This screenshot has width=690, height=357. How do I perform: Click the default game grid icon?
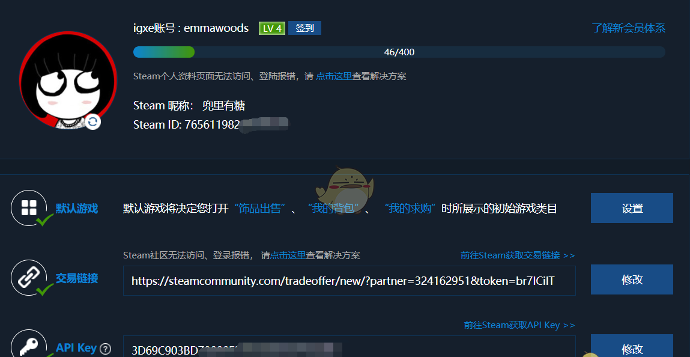(29, 208)
